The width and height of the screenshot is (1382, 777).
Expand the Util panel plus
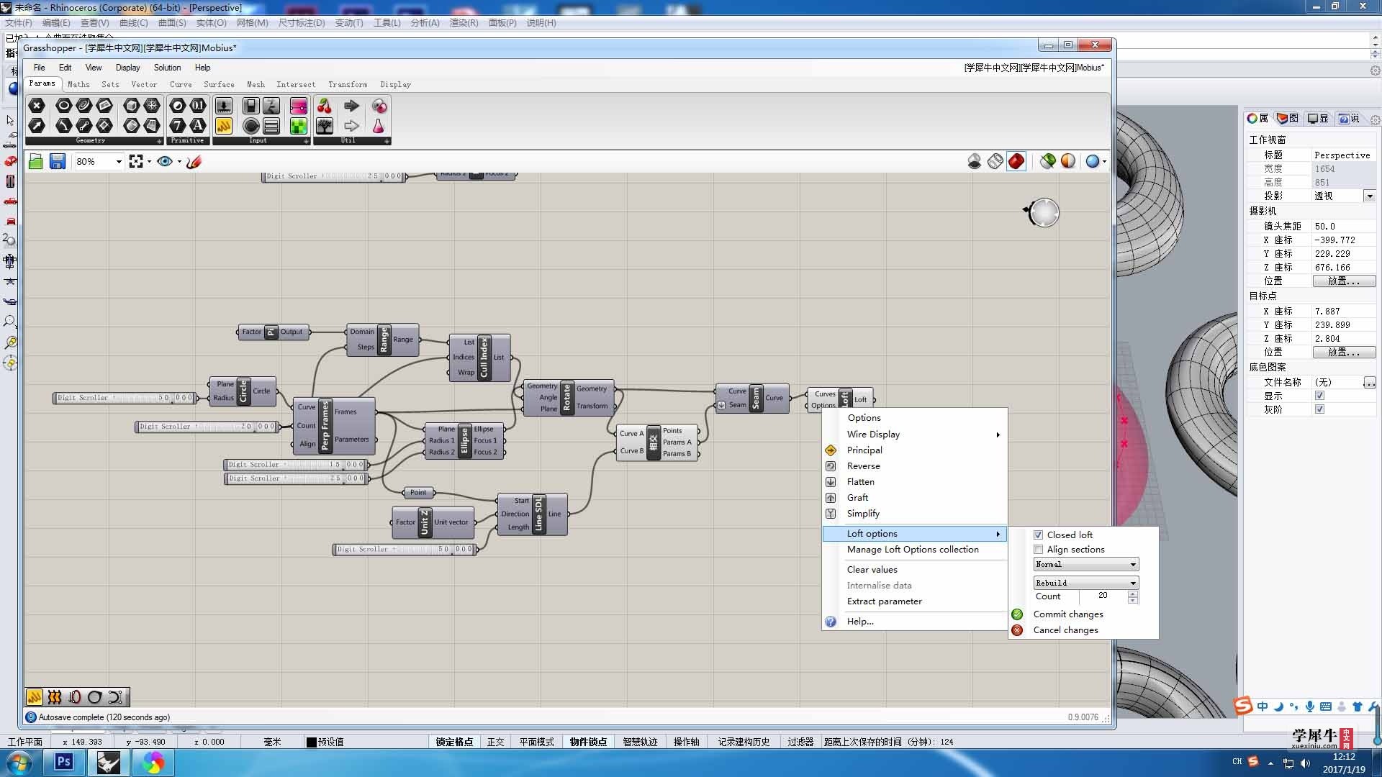tap(387, 141)
